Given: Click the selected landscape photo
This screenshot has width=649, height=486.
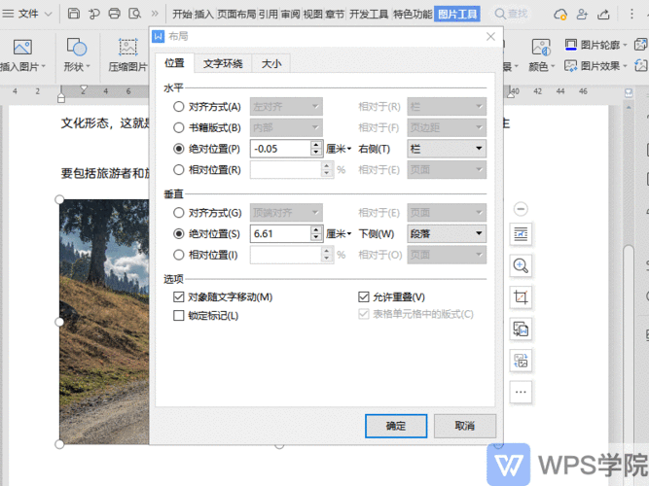Looking at the screenshot, I should (x=104, y=322).
